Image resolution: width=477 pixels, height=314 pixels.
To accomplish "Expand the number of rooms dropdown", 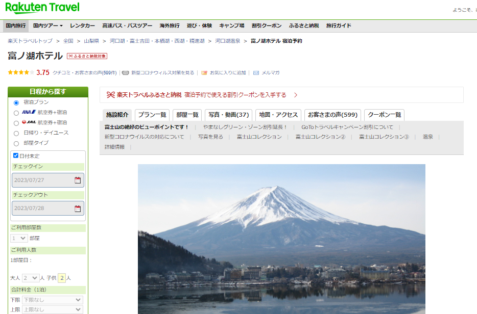I will tap(19, 238).
